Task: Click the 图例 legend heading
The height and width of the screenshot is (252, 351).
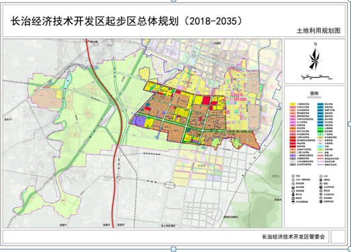Action: (x=315, y=93)
